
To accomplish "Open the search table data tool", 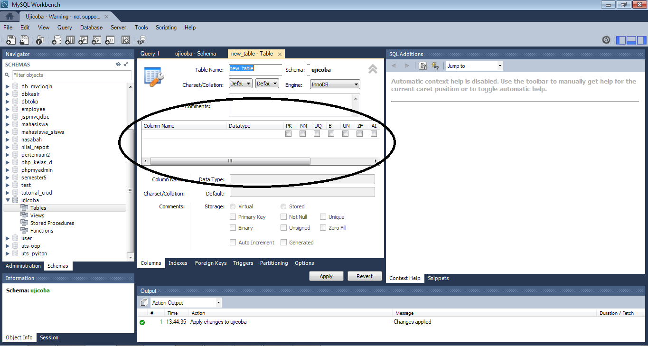I will point(126,40).
